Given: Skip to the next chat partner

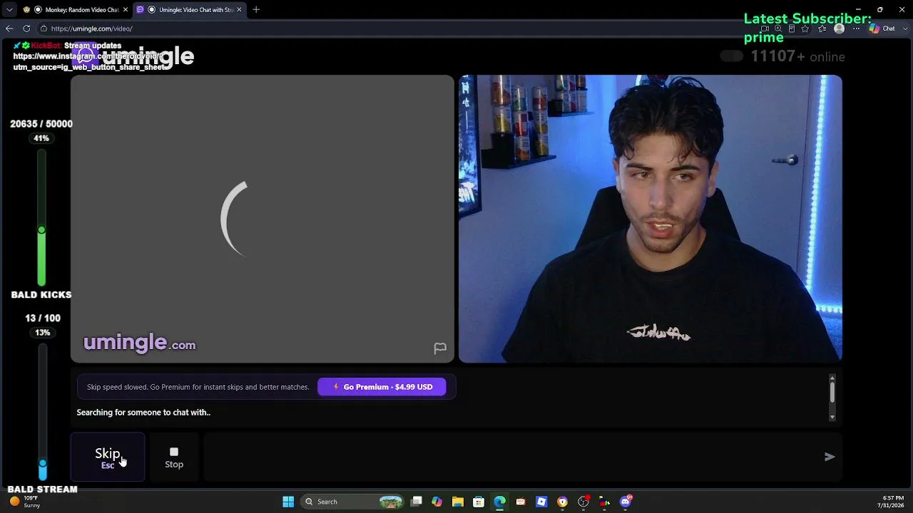Looking at the screenshot, I should tap(108, 457).
